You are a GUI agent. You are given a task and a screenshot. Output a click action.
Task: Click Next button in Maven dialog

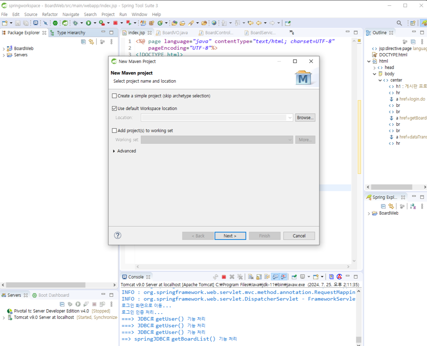230,236
